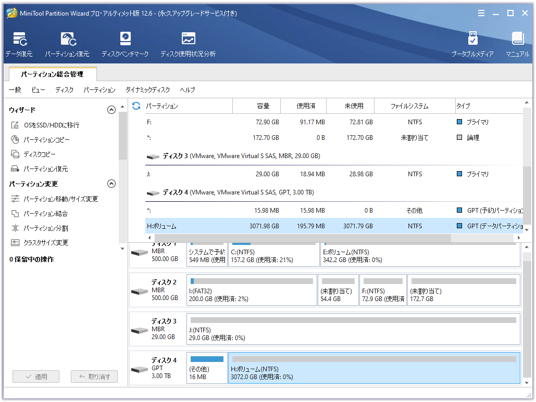Image resolution: width=536 pixels, height=402 pixels.
Task: Open the hamburger menu at top right
Action: (x=481, y=14)
